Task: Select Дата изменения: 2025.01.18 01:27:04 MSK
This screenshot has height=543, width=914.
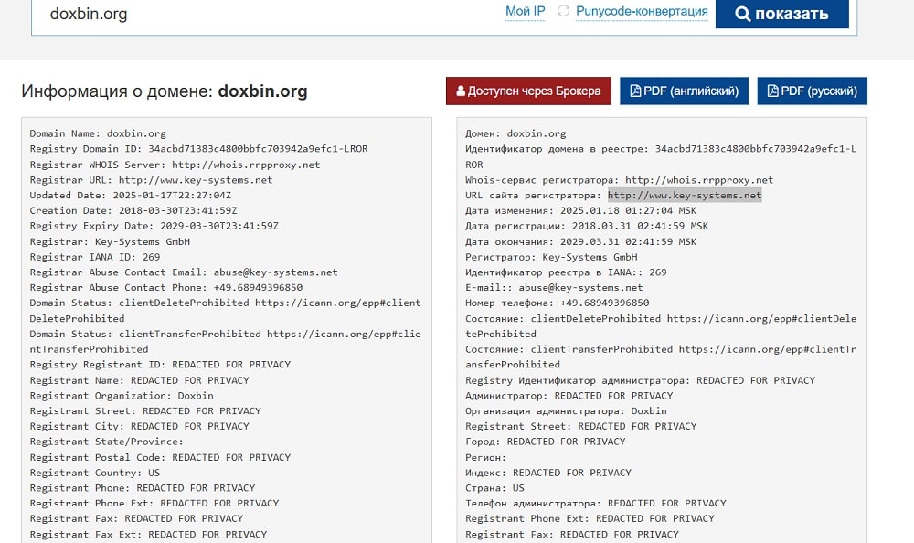Action: click(x=580, y=210)
